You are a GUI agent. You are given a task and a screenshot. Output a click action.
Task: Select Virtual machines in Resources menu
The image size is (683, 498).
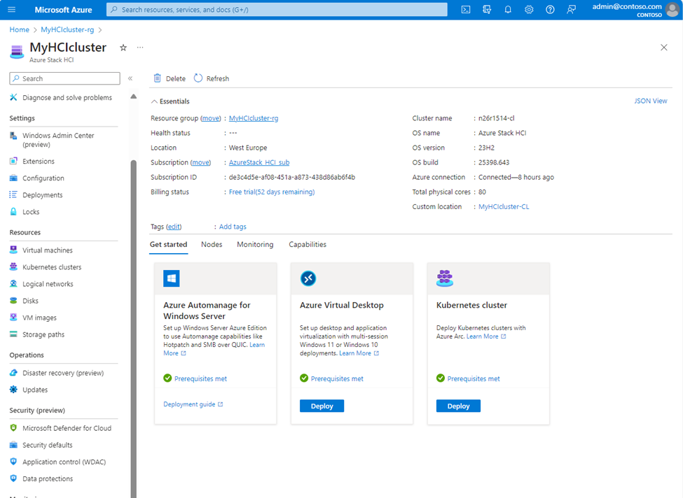[x=47, y=250]
